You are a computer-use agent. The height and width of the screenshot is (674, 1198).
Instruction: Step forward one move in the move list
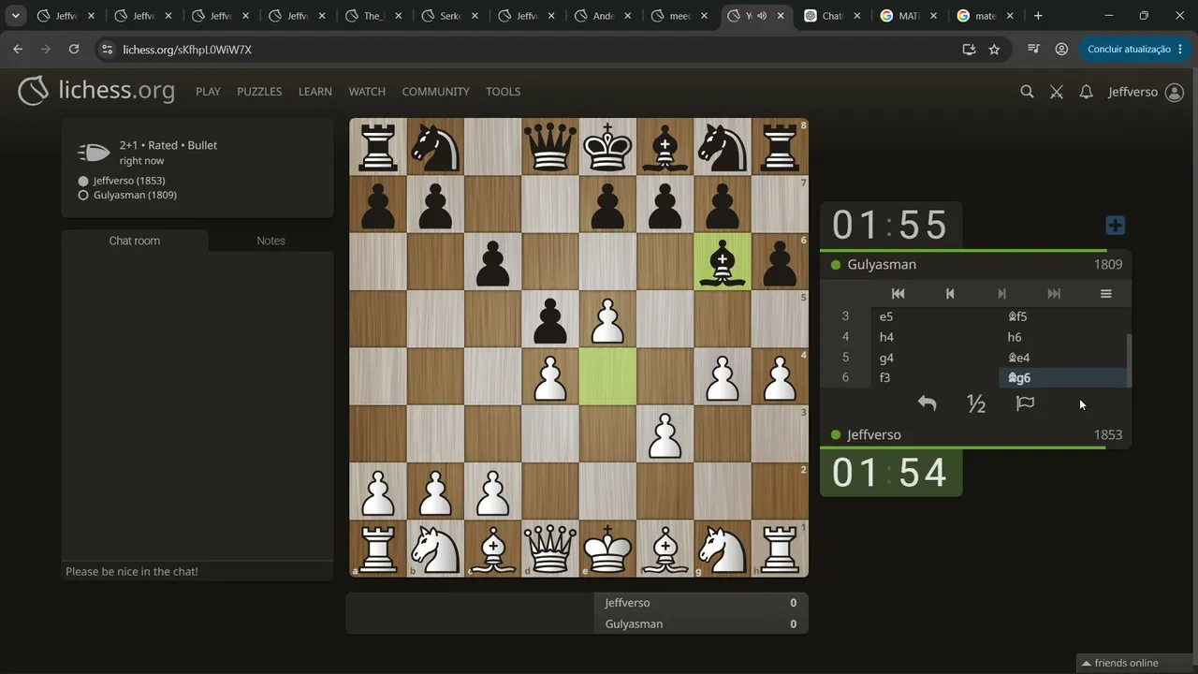pyautogui.click(x=1001, y=294)
